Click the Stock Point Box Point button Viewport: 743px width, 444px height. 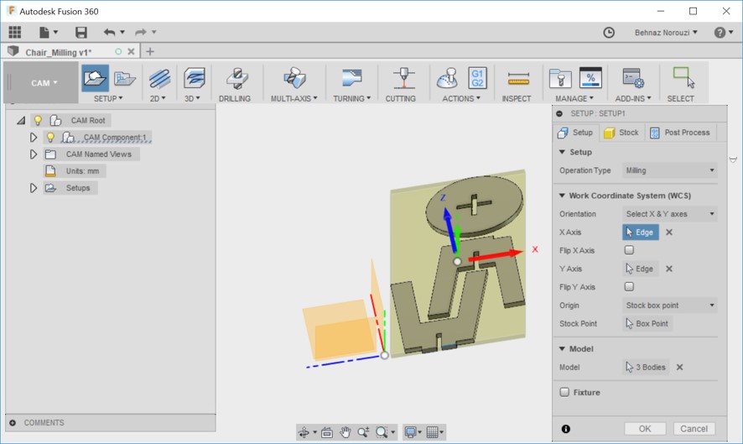click(x=647, y=323)
